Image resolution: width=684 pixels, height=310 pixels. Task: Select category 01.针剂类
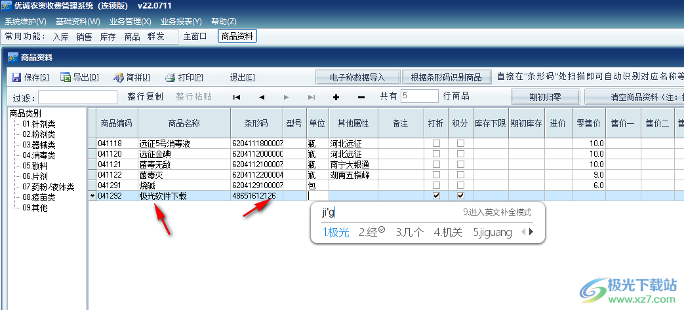pyautogui.click(x=39, y=125)
